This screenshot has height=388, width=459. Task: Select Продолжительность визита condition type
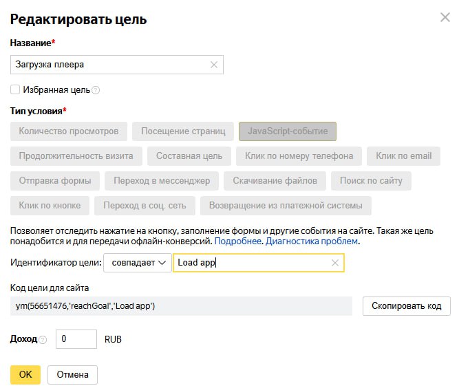pos(76,156)
